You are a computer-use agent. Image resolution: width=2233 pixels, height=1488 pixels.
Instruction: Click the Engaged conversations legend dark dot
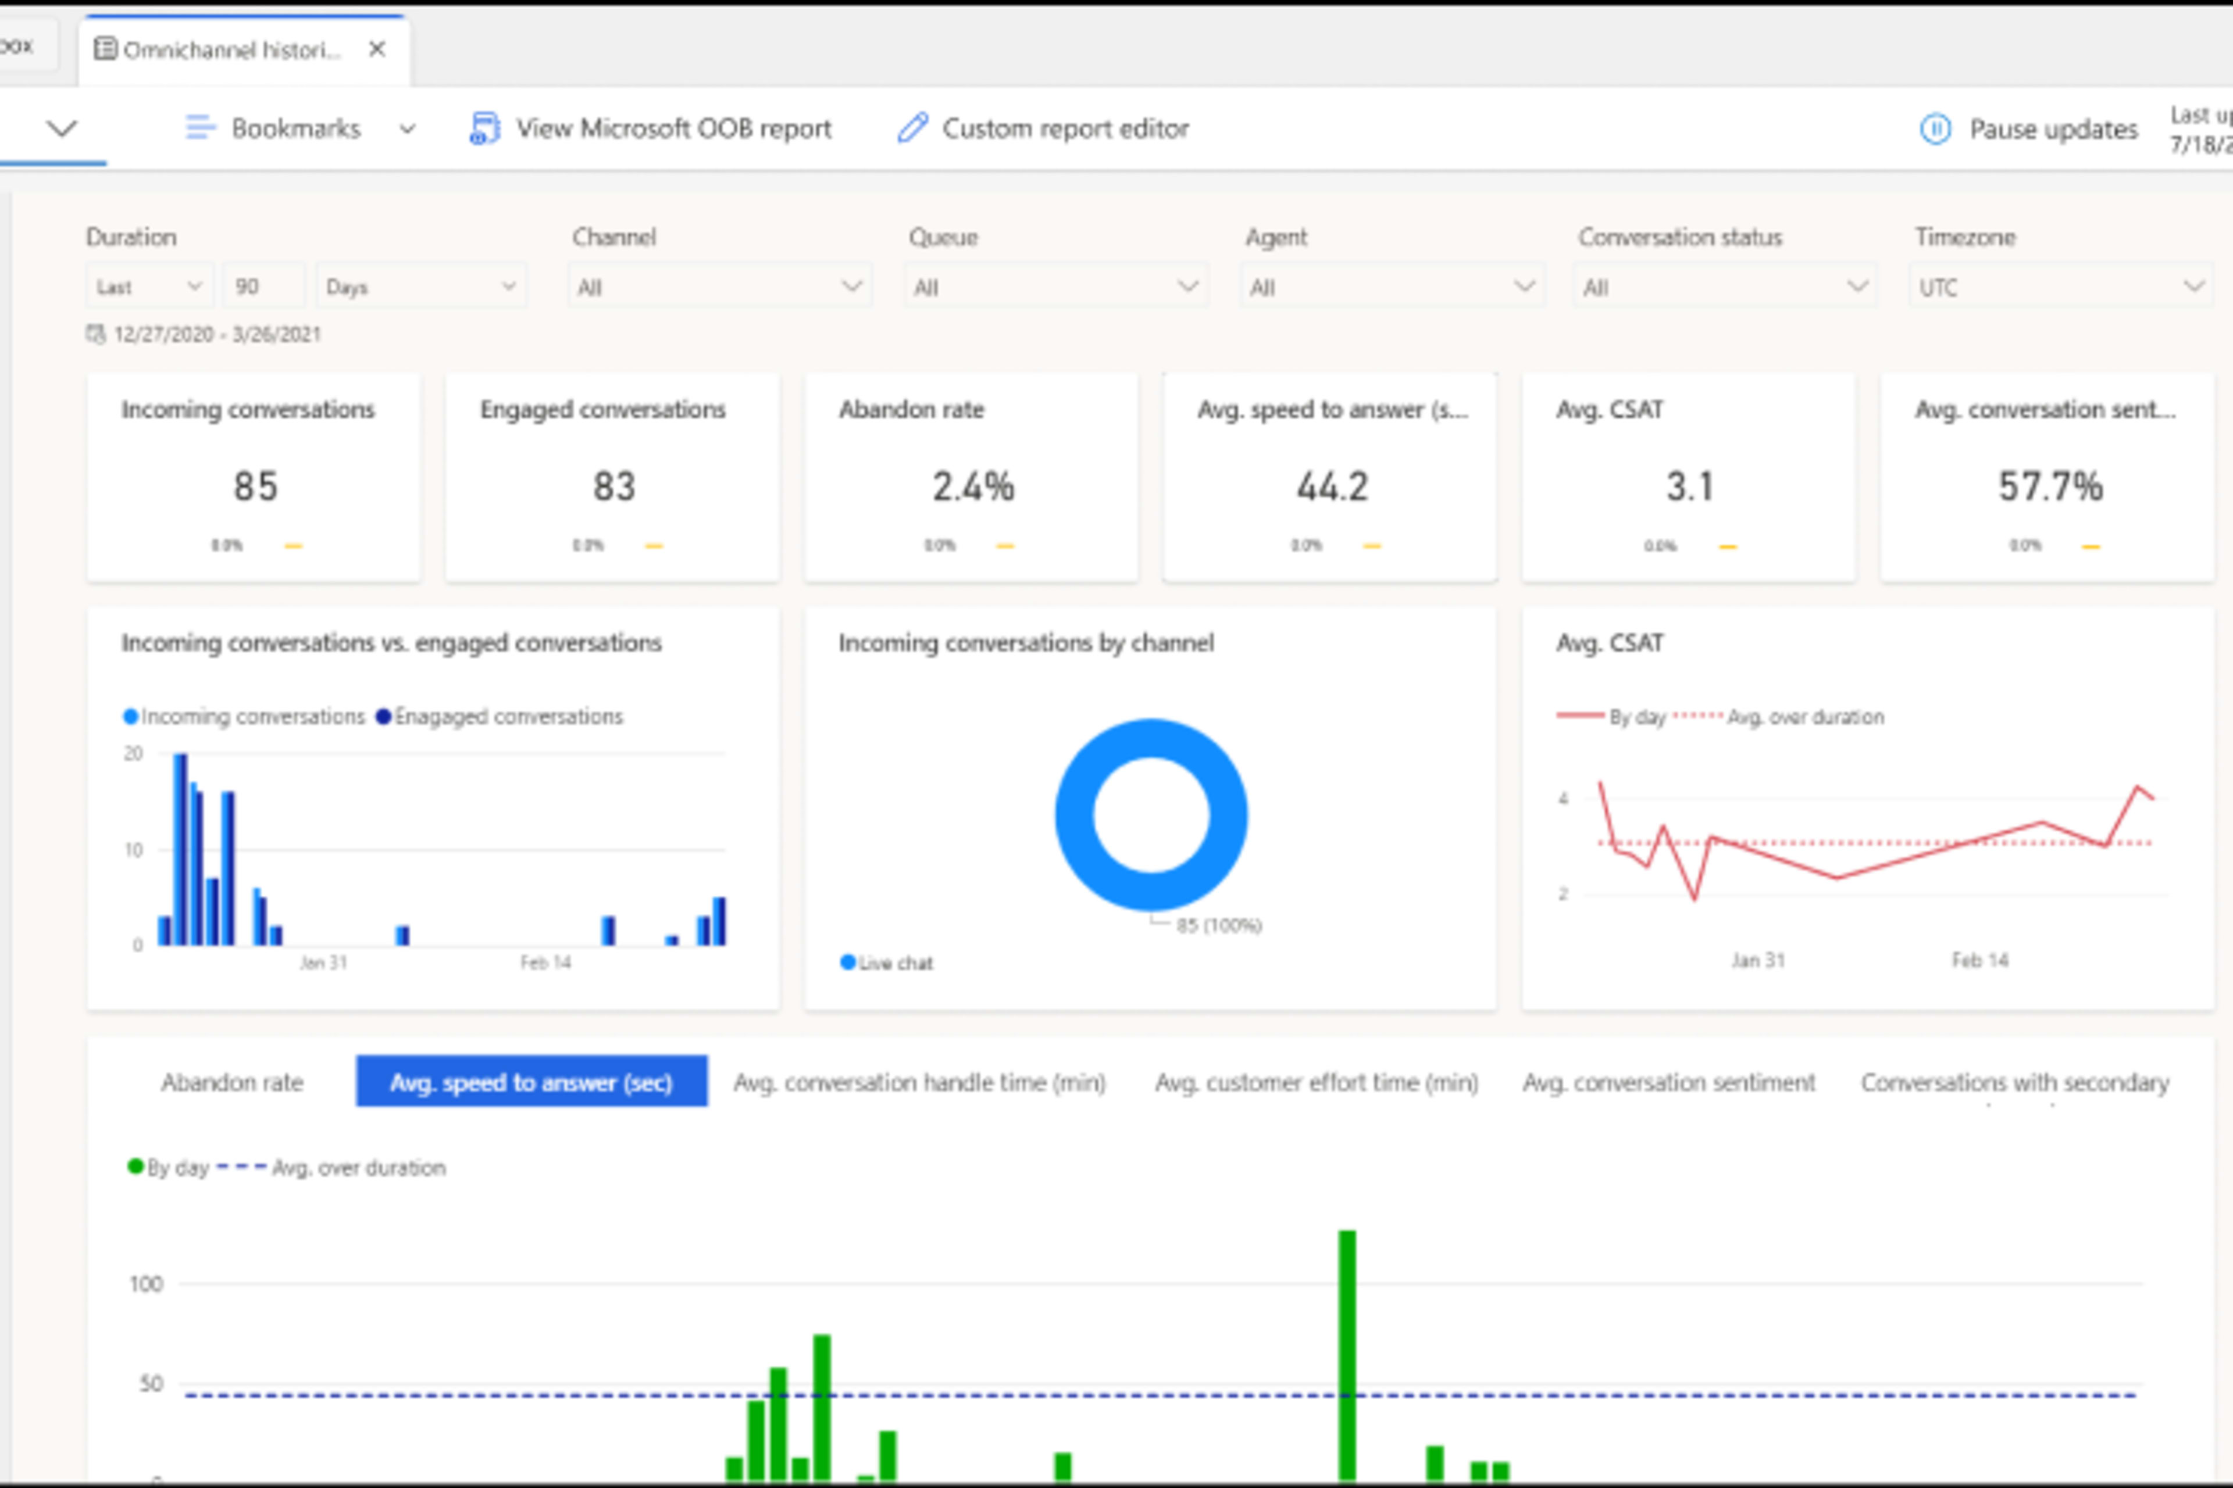pyautogui.click(x=384, y=717)
